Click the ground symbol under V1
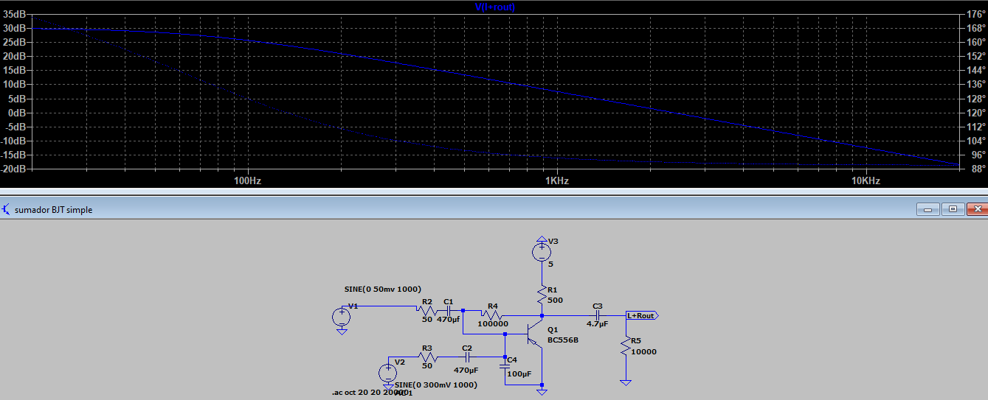 click(341, 331)
